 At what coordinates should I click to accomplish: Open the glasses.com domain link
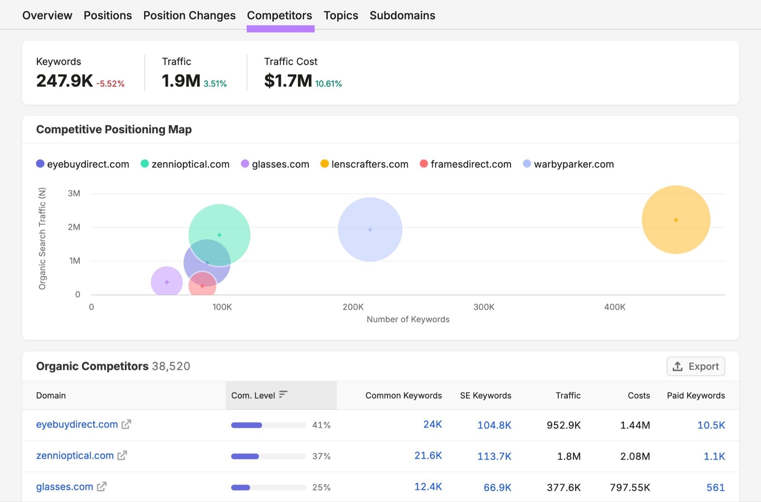pyautogui.click(x=65, y=486)
